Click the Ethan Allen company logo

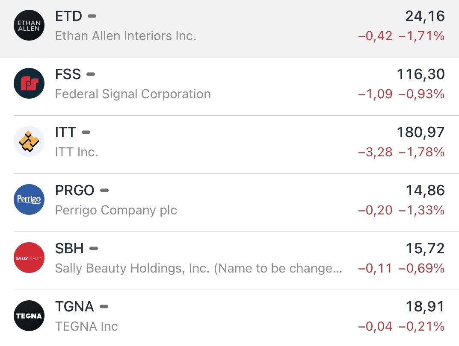29,25
